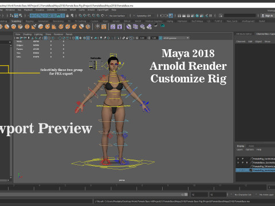This screenshot has width=275, height=206.
Task: Toggle the lock selection icon in status line
Action: click(67, 15)
